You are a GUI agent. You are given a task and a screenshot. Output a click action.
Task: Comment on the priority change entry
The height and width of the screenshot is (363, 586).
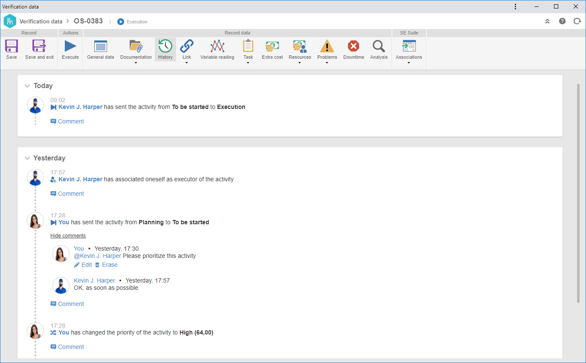tap(67, 347)
